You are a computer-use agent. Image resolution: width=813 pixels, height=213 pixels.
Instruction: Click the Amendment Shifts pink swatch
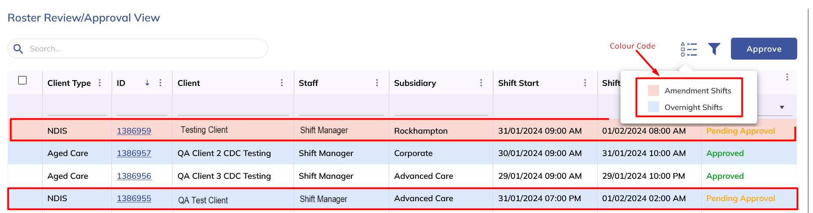pos(653,91)
